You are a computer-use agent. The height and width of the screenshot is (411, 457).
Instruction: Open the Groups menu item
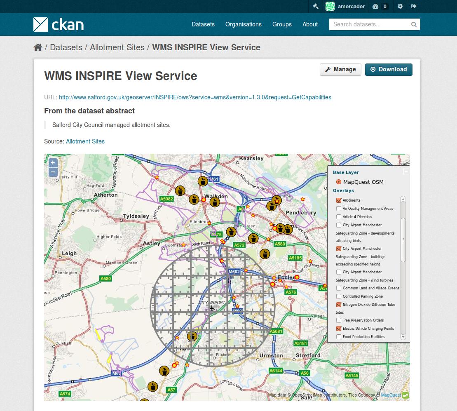pyautogui.click(x=282, y=24)
